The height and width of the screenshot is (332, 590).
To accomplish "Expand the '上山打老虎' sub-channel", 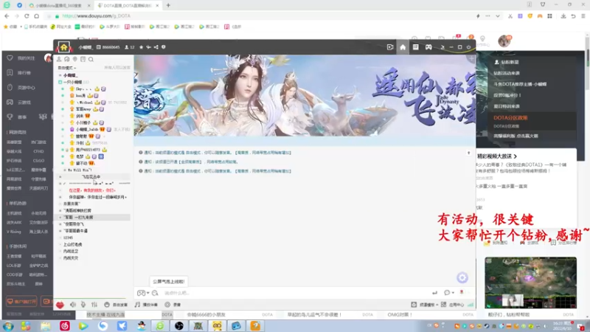I will click(x=60, y=245).
